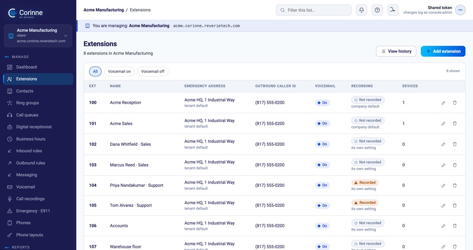Delete extension 103 Marcus Reed

[x=455, y=165]
